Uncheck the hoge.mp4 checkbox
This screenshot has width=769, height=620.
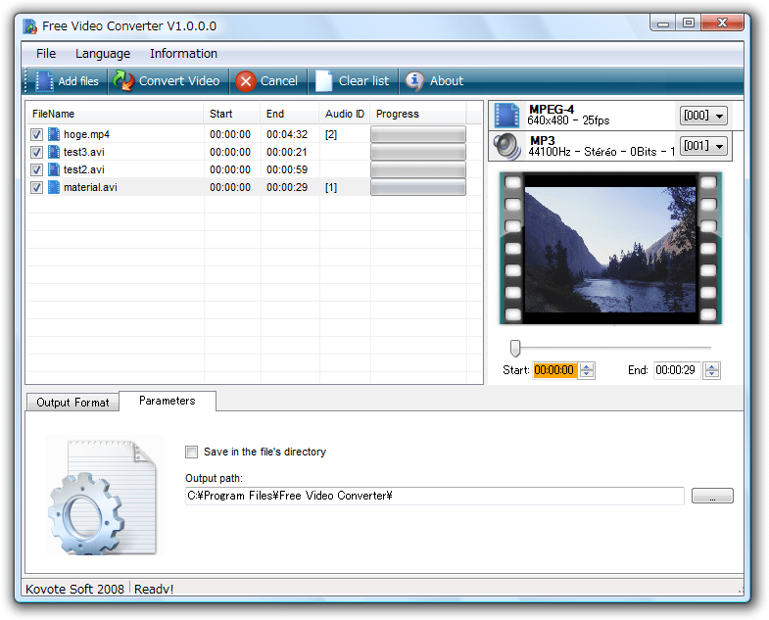(37, 134)
